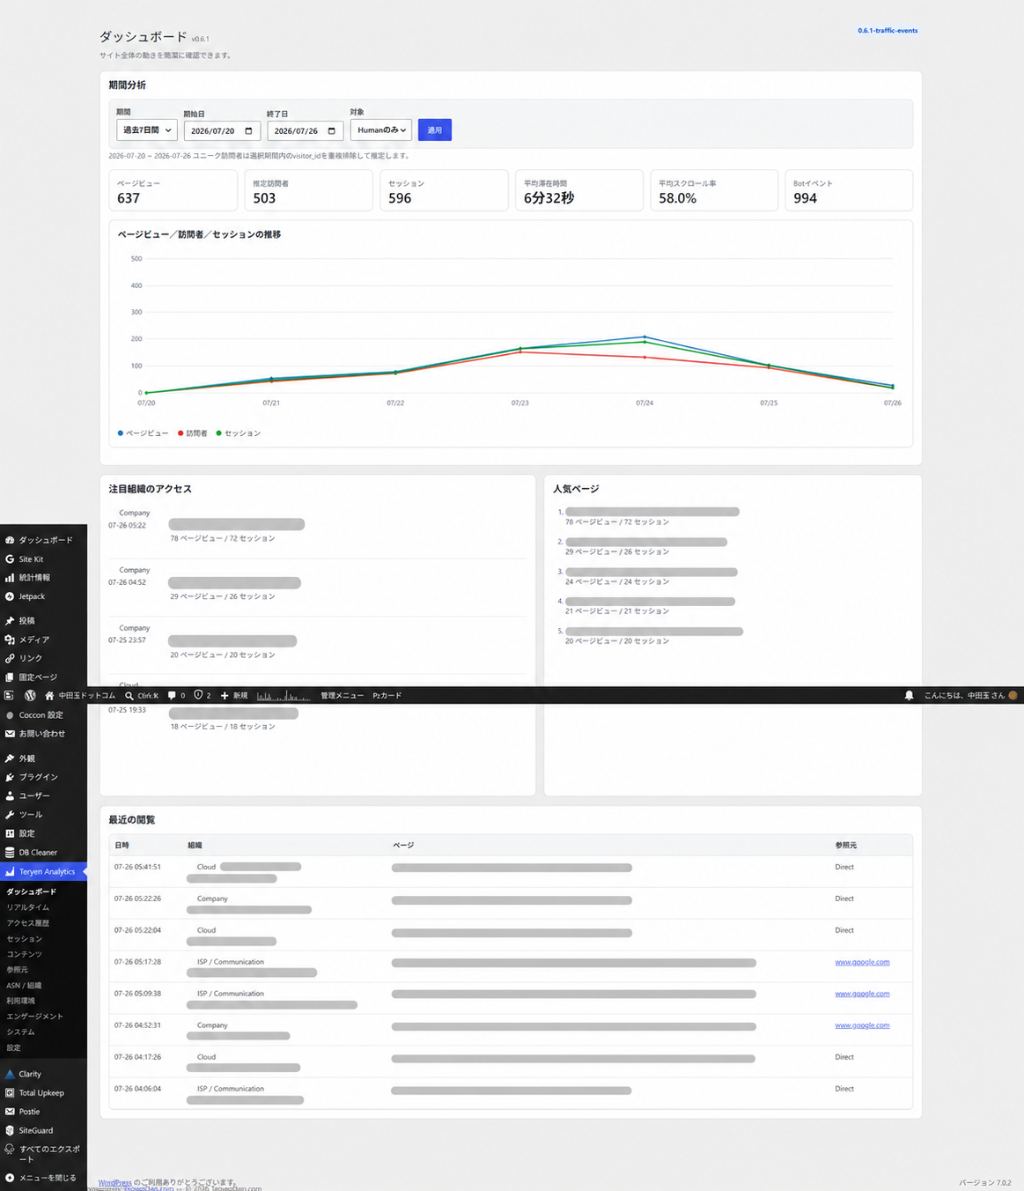Open Pzカード in the admin bar
This screenshot has height=1191, width=1024.
387,696
